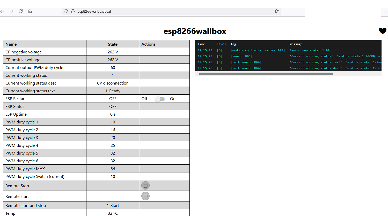Click the esp8266wallbox page title
Image resolution: width=388 pixels, height=216 pixels.
tap(195, 31)
